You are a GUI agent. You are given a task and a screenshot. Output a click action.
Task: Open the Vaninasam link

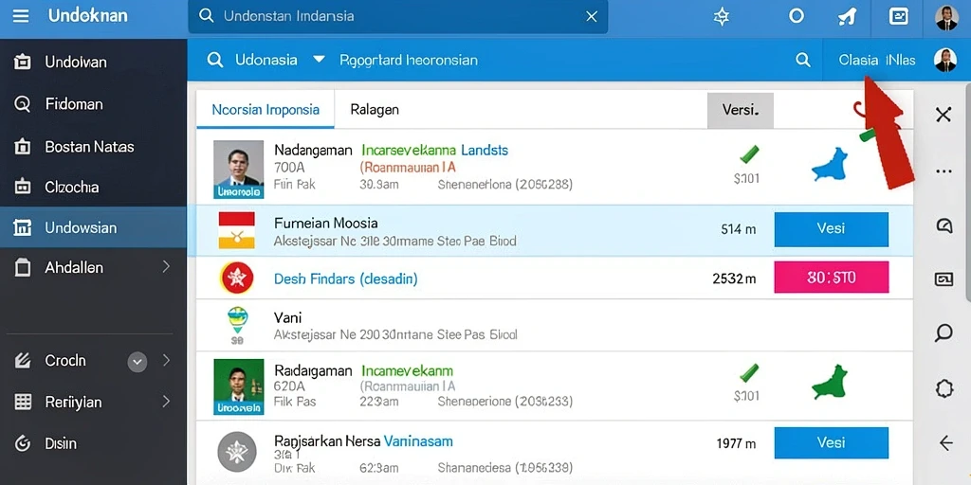[418, 441]
